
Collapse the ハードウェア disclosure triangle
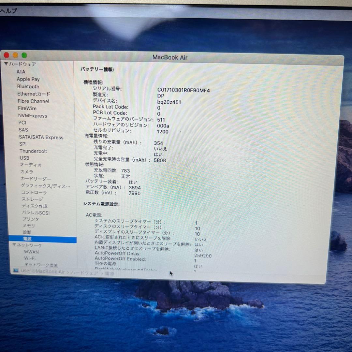6,64
